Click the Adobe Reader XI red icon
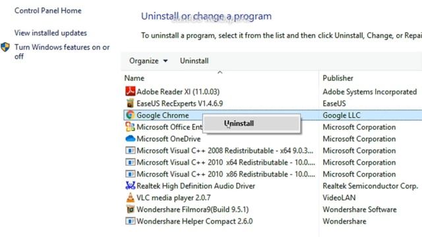The height and width of the screenshot is (237, 422). coord(131,92)
